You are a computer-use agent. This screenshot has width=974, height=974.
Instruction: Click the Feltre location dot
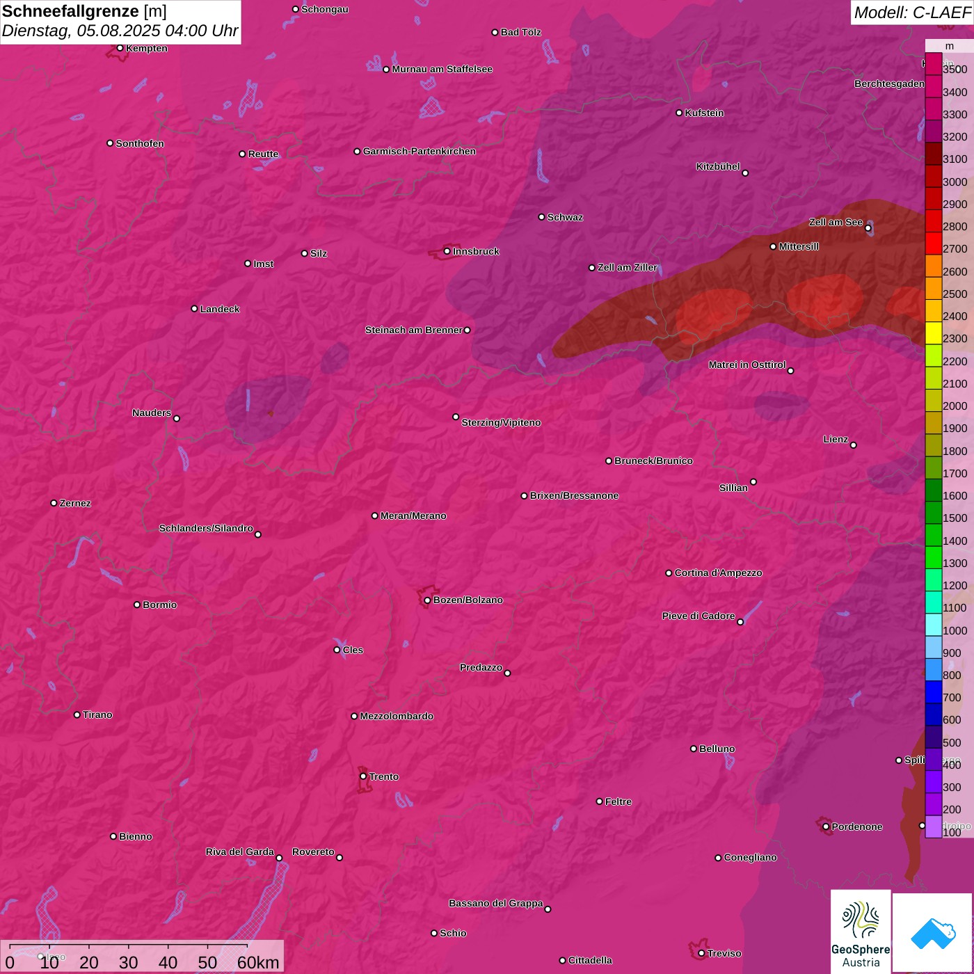(x=599, y=801)
